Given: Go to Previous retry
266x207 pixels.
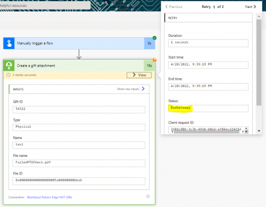Looking at the screenshot, I should 173,7.
